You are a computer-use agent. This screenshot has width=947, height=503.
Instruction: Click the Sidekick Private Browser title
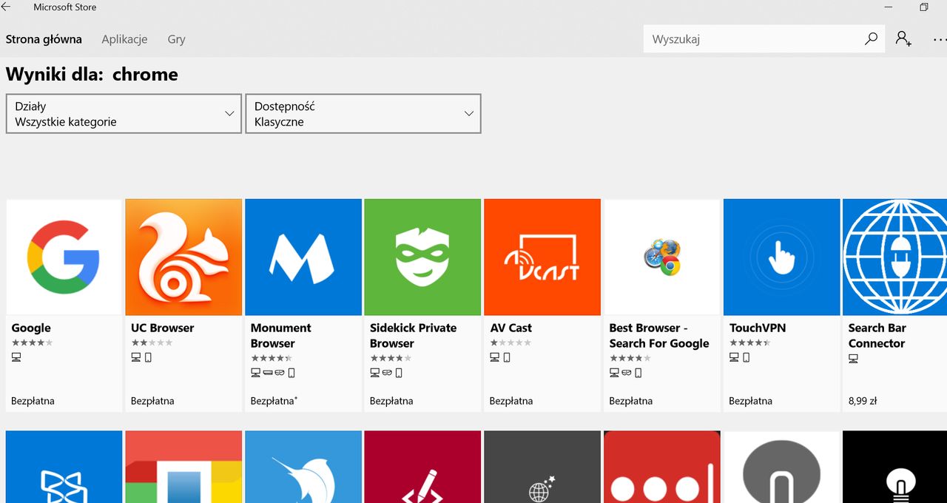413,335
